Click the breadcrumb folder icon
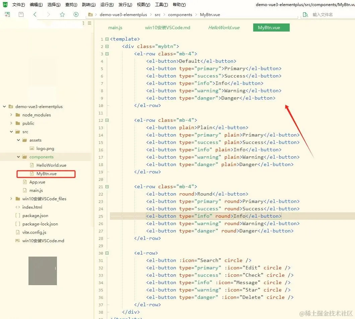This screenshot has height=319, width=355. [x=90, y=14]
